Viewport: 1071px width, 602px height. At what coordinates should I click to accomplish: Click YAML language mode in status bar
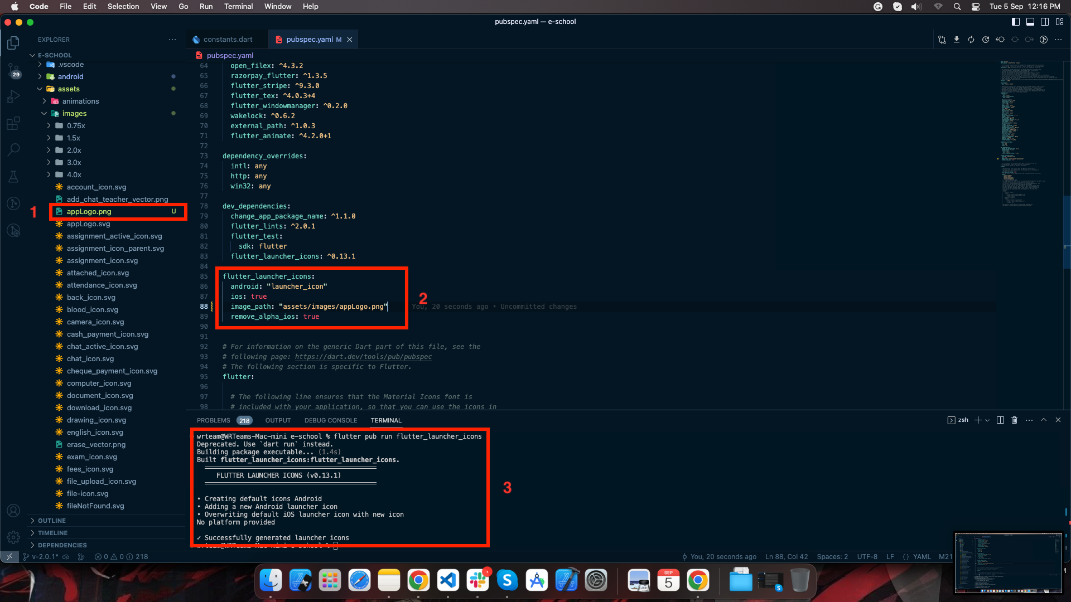click(x=922, y=557)
